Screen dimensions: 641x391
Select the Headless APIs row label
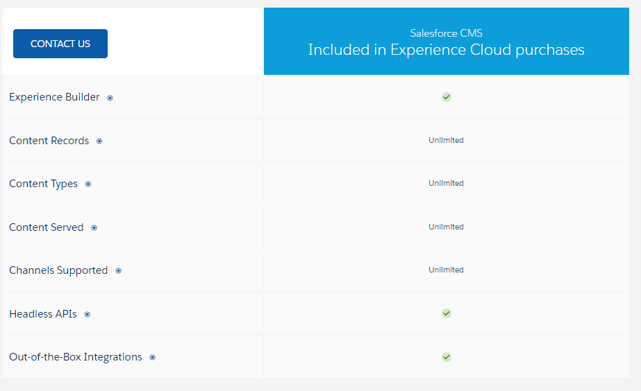pyautogui.click(x=43, y=314)
